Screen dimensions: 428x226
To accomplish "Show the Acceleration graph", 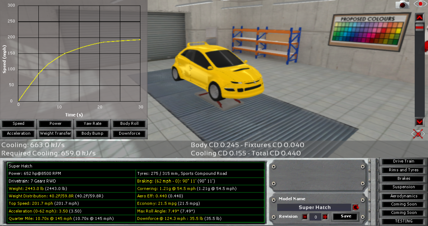I will (x=18, y=133).
